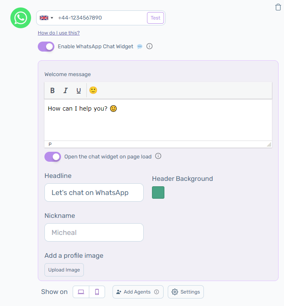This screenshot has height=306, width=284.
Task: Click the chat bubble icon next to widget label
Action: (140, 47)
